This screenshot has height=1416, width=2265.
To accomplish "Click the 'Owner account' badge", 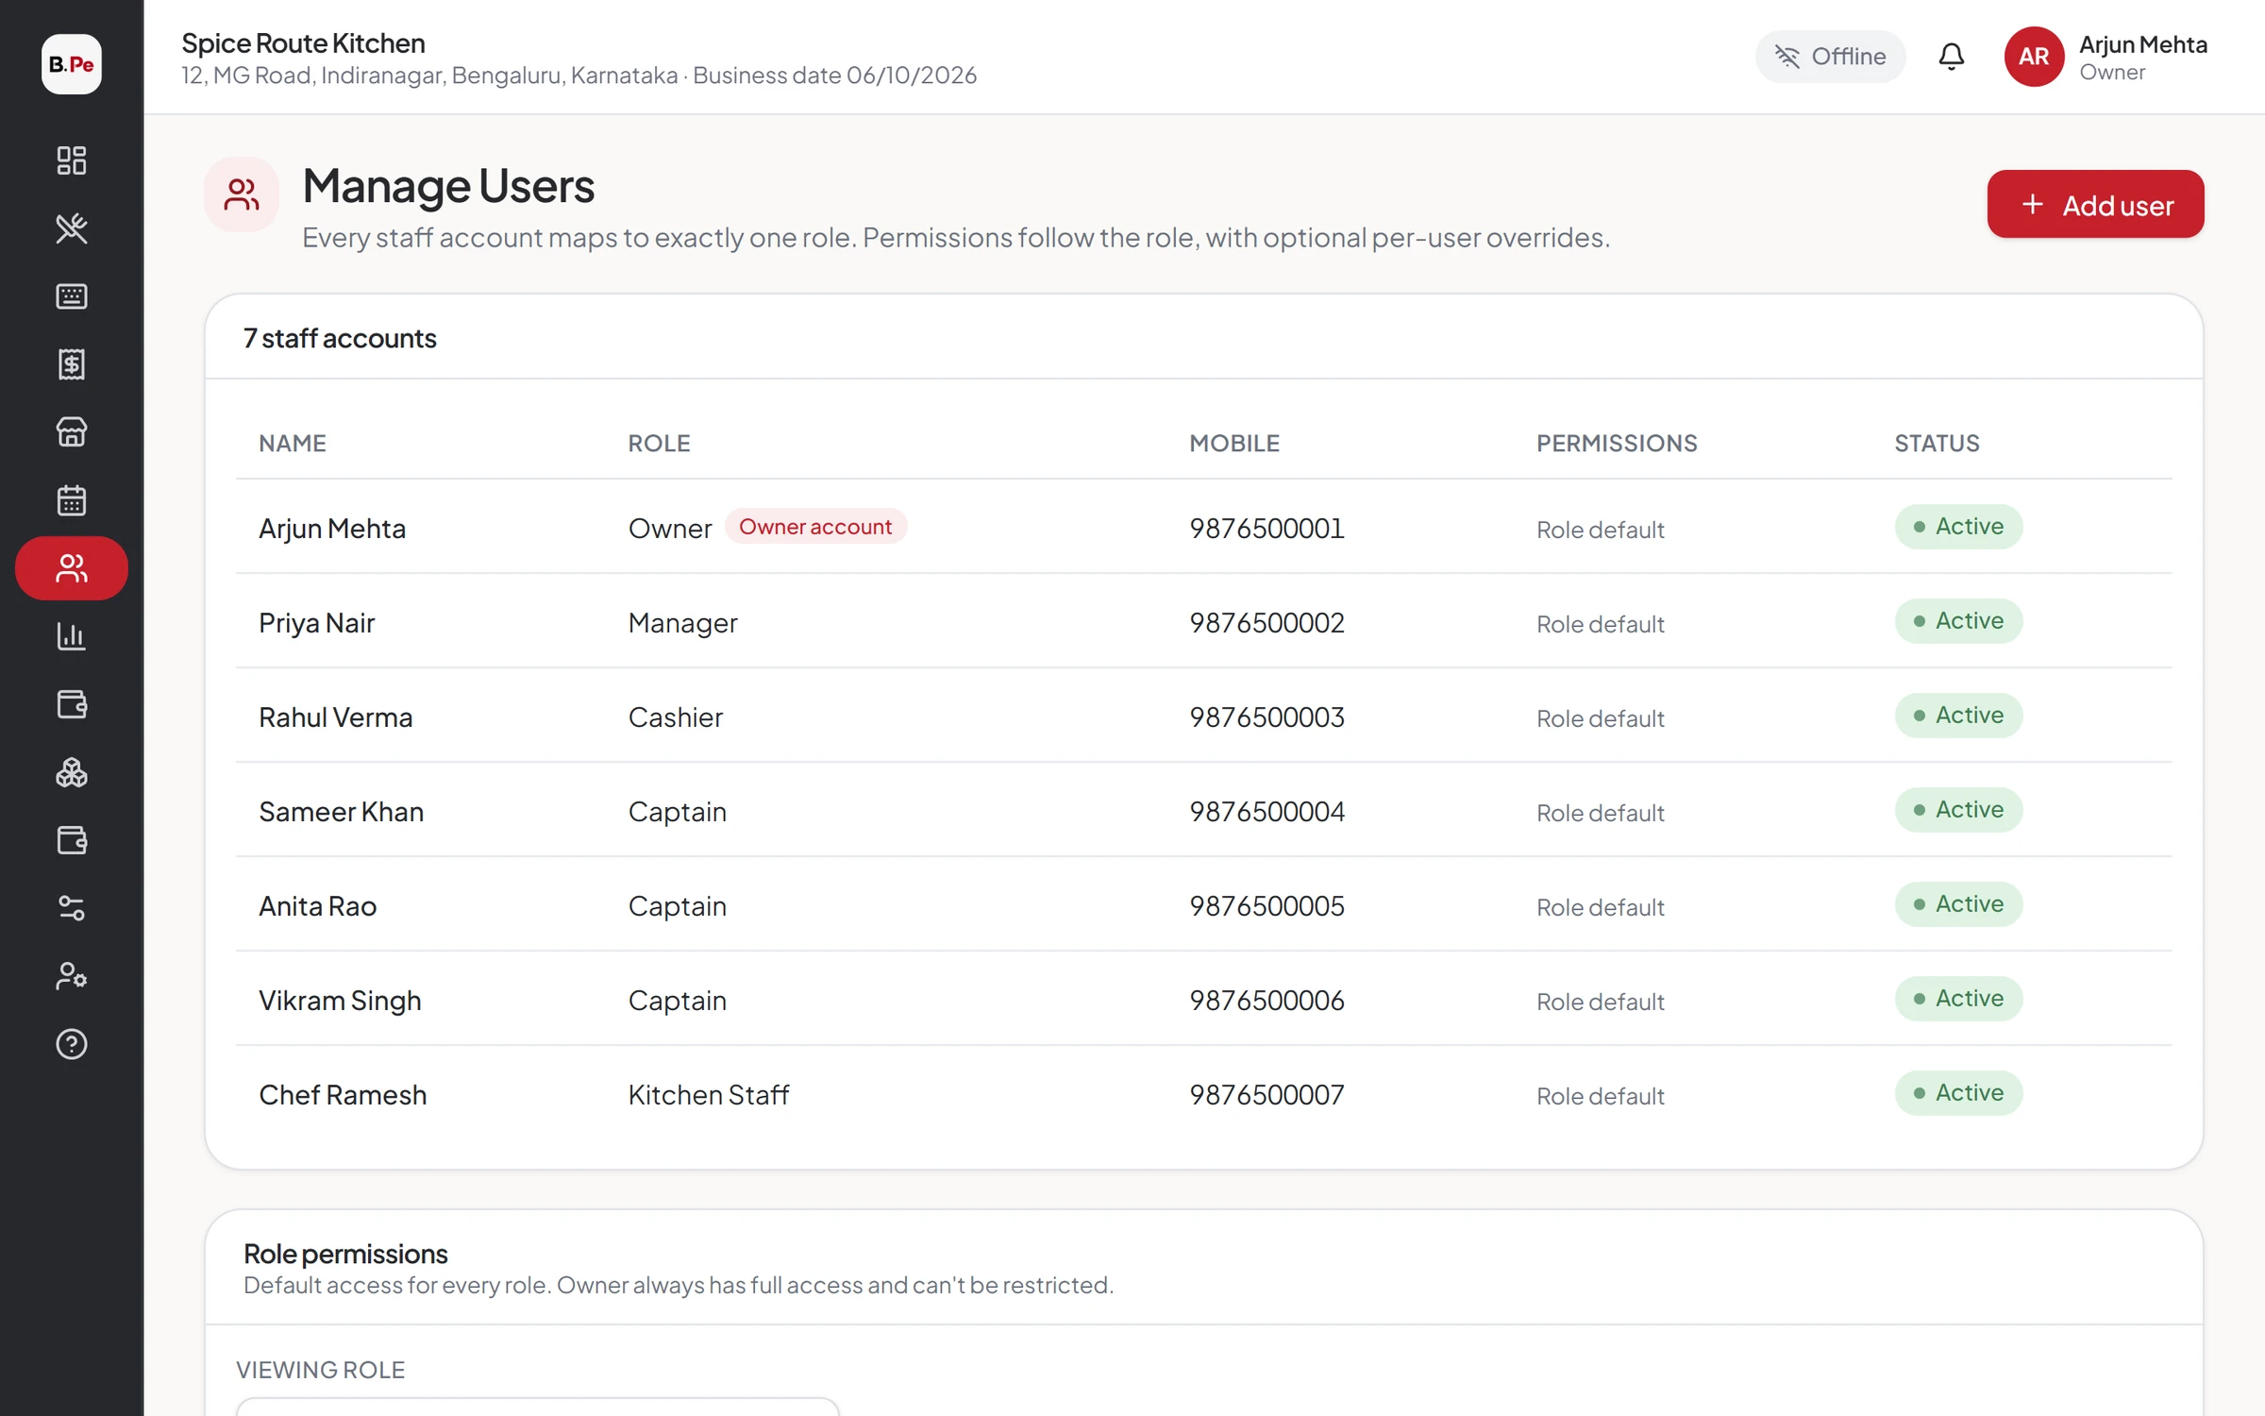I will point(815,527).
